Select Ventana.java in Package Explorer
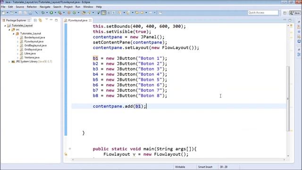 click(x=32, y=58)
